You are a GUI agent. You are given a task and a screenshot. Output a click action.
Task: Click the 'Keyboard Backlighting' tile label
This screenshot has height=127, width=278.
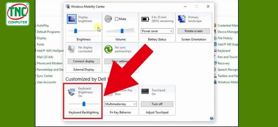(x=84, y=112)
